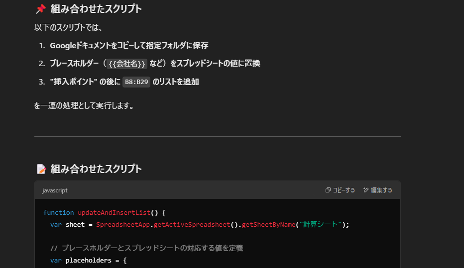Click the 編集する button label
This screenshot has width=464, height=268.
click(x=381, y=190)
